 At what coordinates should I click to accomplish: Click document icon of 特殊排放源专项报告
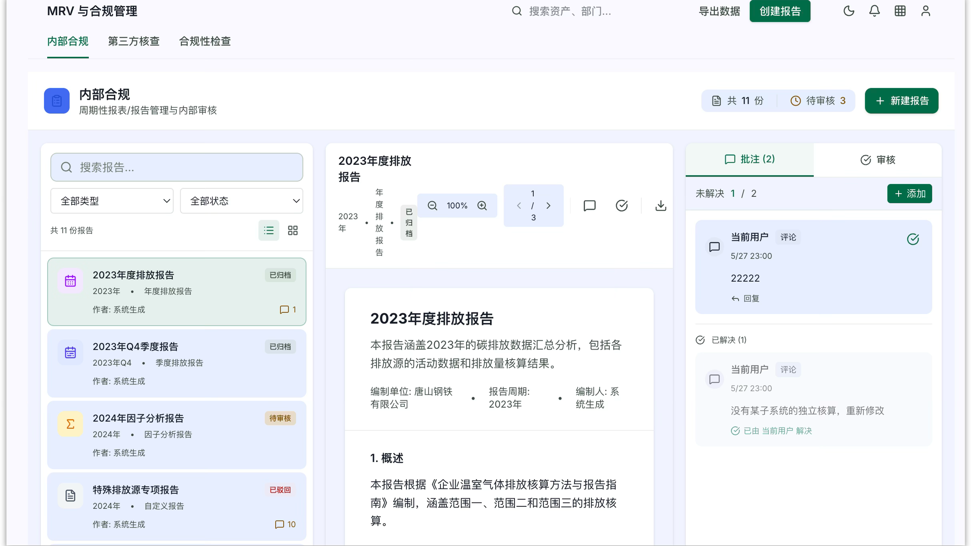point(70,496)
